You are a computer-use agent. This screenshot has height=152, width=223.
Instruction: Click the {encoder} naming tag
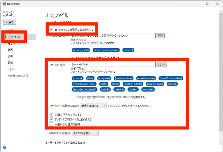click(148, 89)
